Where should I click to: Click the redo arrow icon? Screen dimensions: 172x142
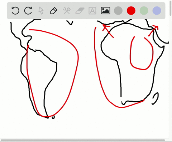tap(28, 11)
